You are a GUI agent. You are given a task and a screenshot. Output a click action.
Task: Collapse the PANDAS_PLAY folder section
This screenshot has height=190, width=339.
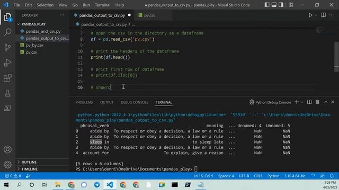point(42,24)
